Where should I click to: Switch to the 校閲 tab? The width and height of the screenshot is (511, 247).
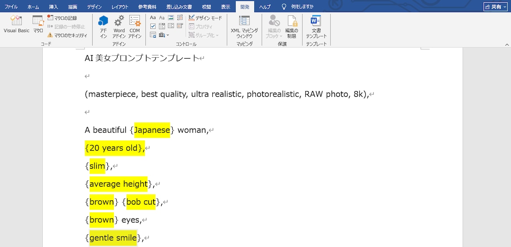[206, 7]
